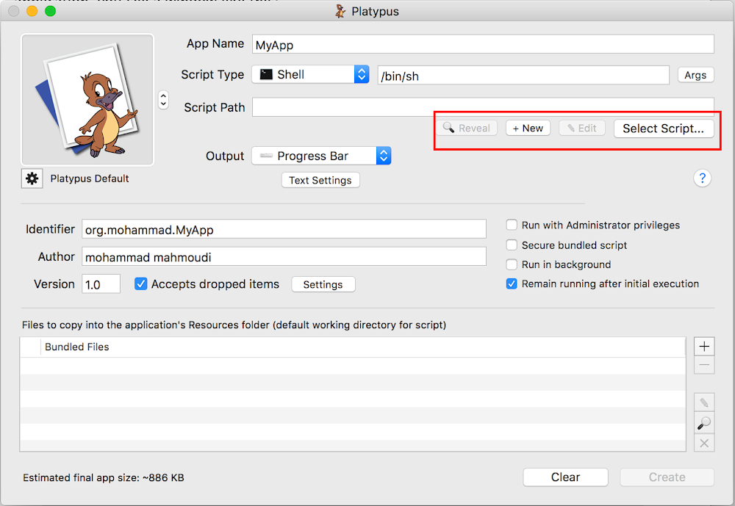Toggle the Accepts dropped items checkbox
The height and width of the screenshot is (506, 735).
coord(140,284)
